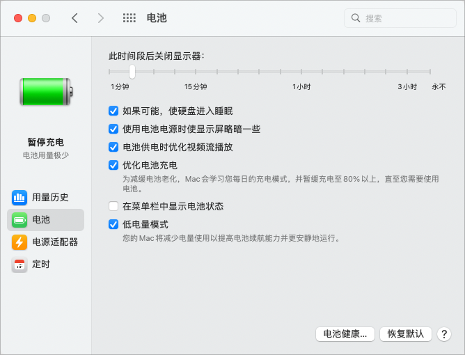The height and width of the screenshot is (355, 465).
Task: Enable 在菜单栏中显示电池状态 checkbox
Action: (x=113, y=207)
